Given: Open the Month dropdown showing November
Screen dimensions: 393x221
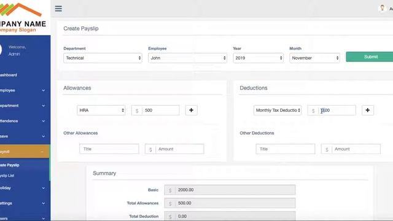Looking at the screenshot, I should click(x=314, y=58).
